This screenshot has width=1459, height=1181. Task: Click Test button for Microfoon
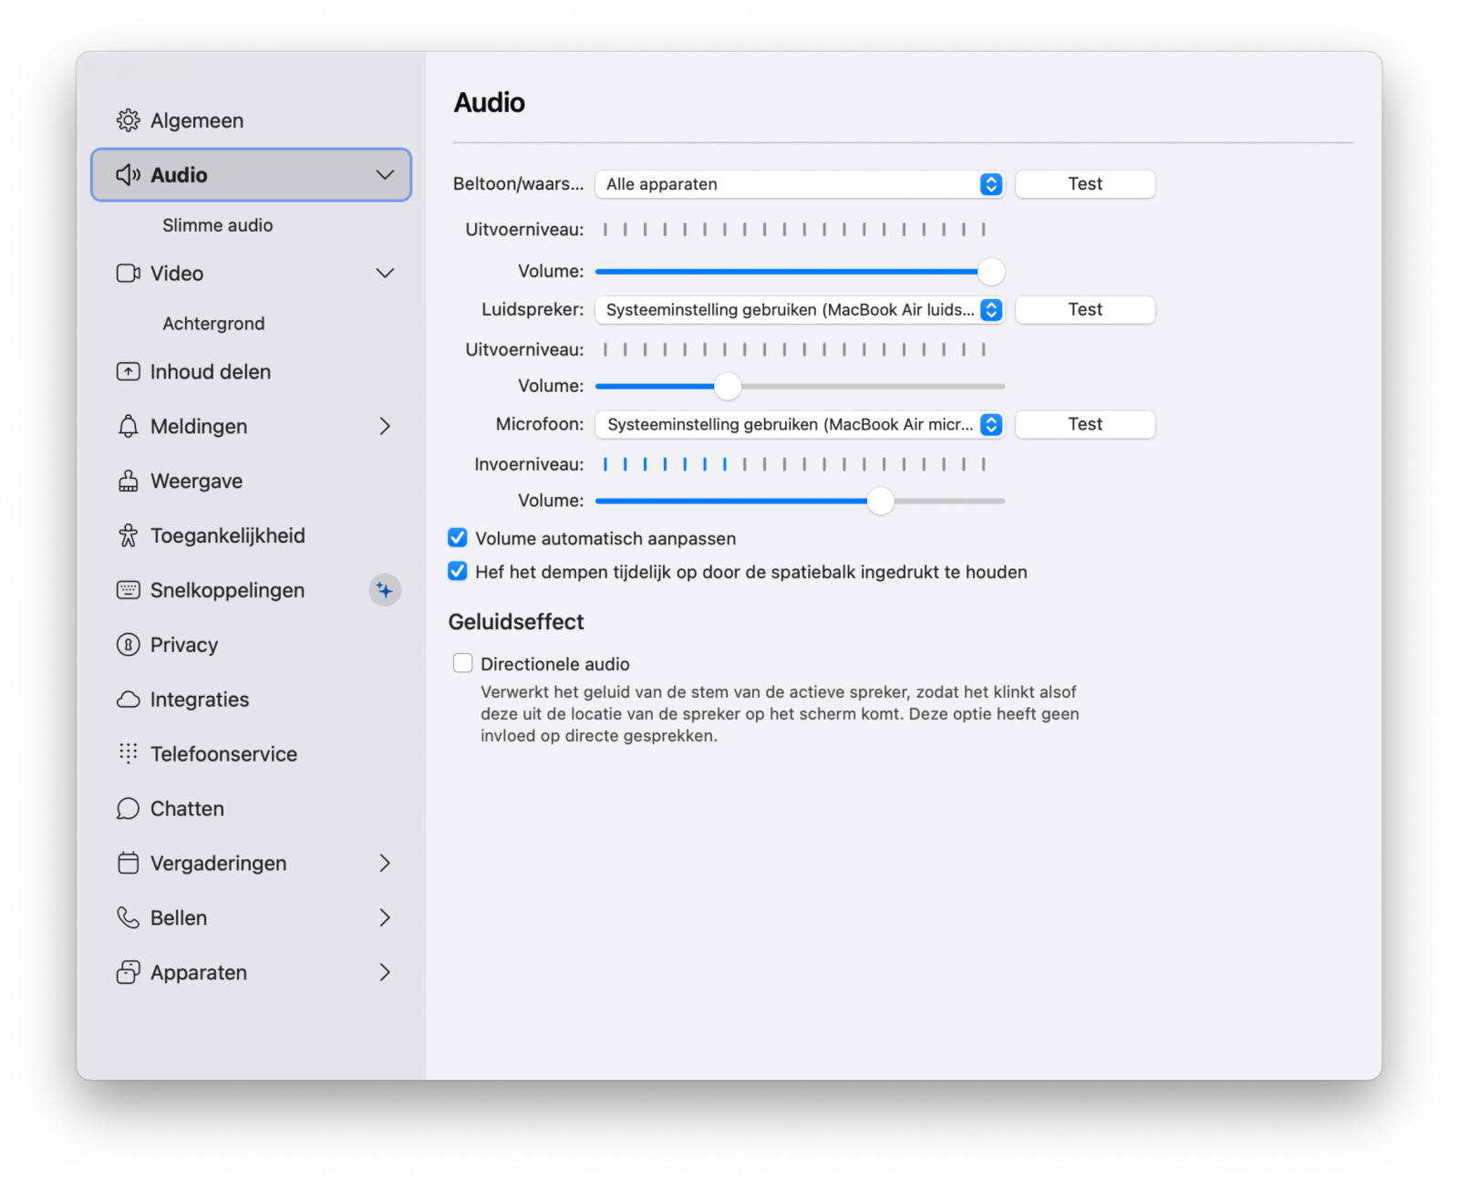point(1085,425)
